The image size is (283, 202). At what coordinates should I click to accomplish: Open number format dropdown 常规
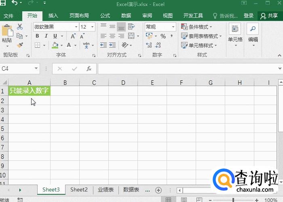[173, 27]
